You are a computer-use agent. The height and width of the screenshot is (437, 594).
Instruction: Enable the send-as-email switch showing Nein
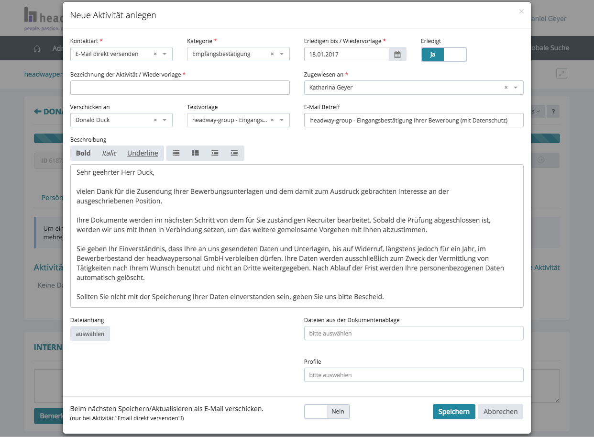click(327, 412)
